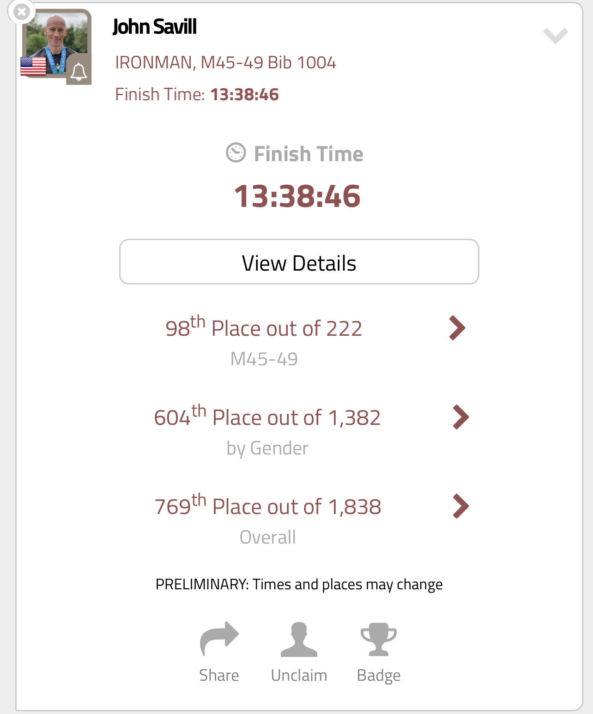Expand the by Gender ranking arrow
Image resolution: width=593 pixels, height=714 pixels.
click(460, 418)
